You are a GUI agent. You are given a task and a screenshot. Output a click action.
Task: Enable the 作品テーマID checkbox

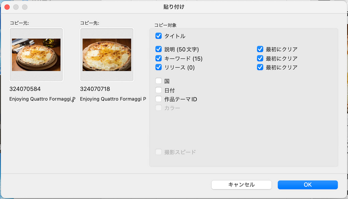158,99
